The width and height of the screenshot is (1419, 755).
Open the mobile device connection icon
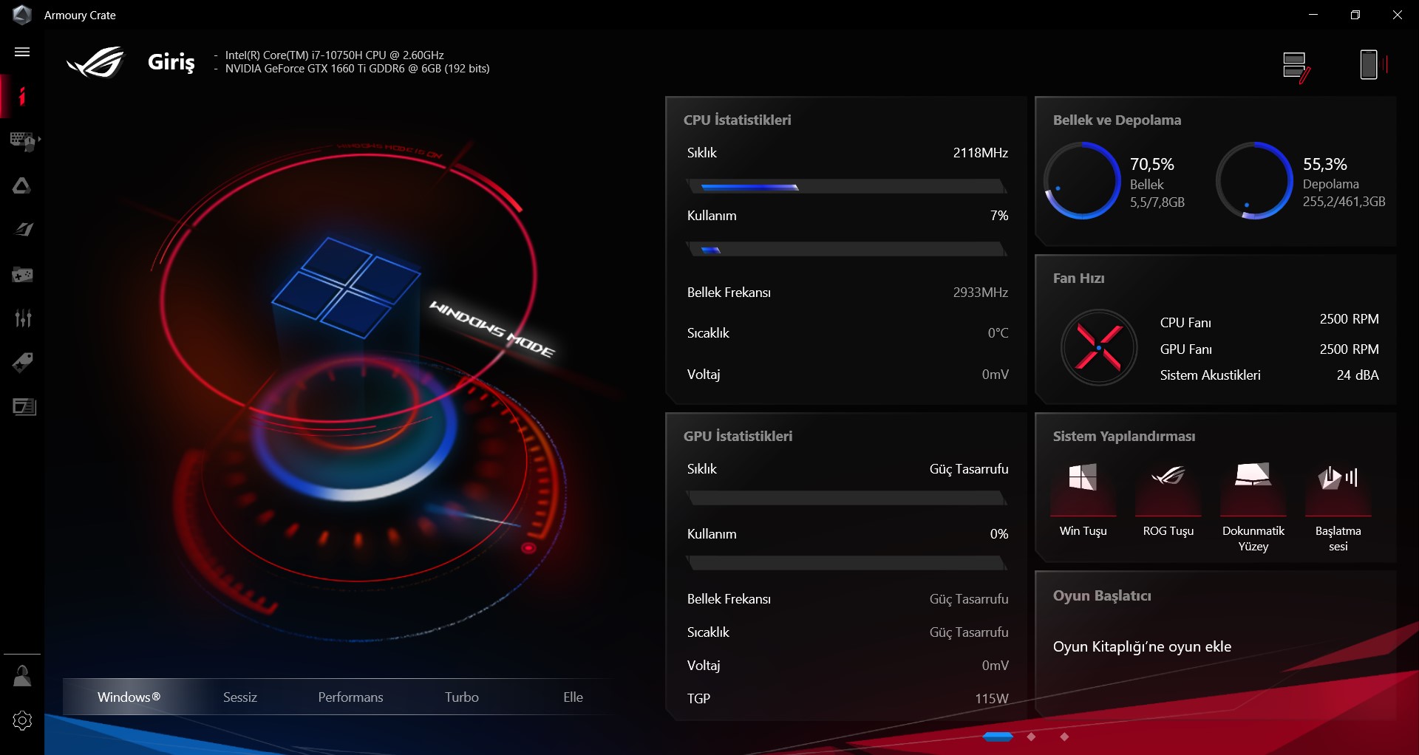click(x=1372, y=64)
